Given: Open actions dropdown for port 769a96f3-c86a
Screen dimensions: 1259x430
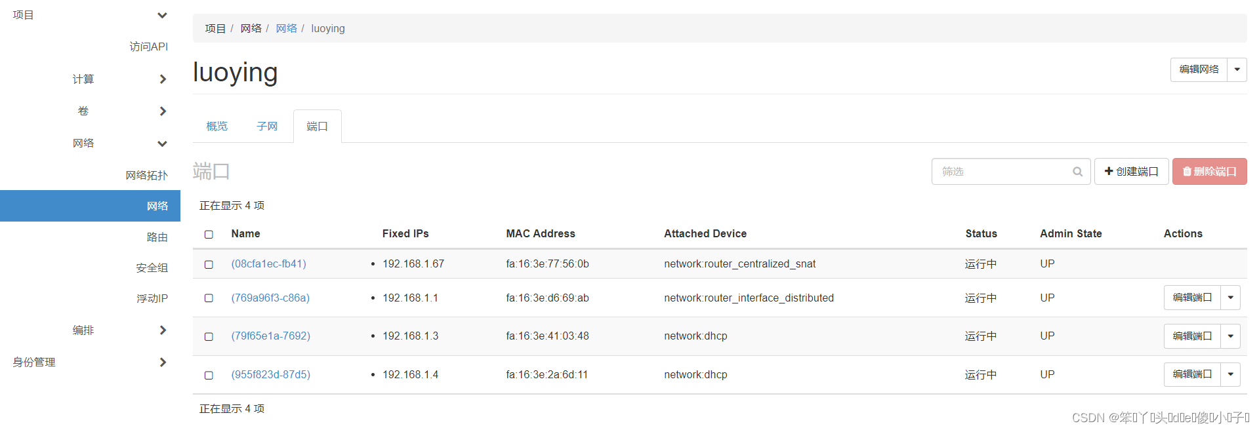Looking at the screenshot, I should 1230,298.
